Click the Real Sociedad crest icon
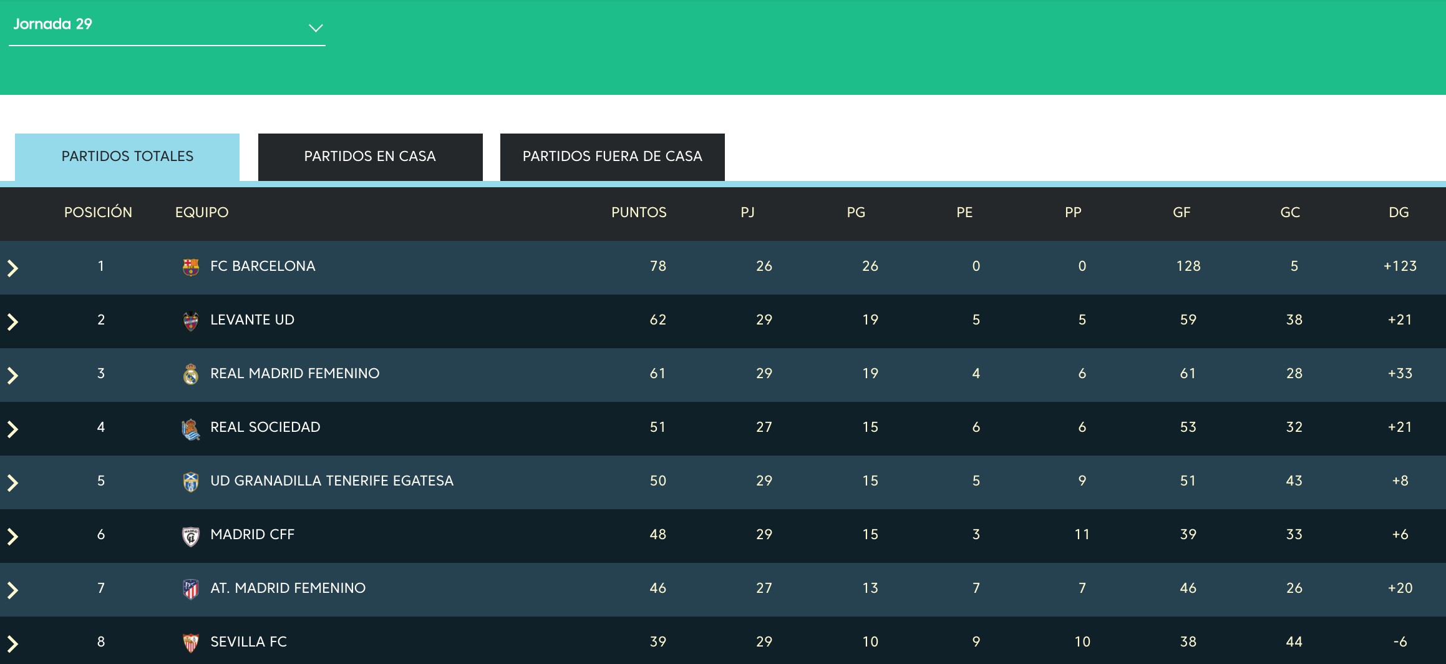Viewport: 1446px width, 664px height. (191, 429)
